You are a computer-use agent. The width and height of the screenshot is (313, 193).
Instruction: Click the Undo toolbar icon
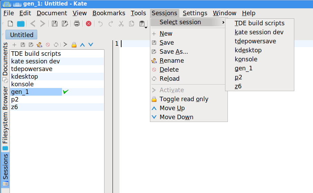pyautogui.click(x=100, y=24)
